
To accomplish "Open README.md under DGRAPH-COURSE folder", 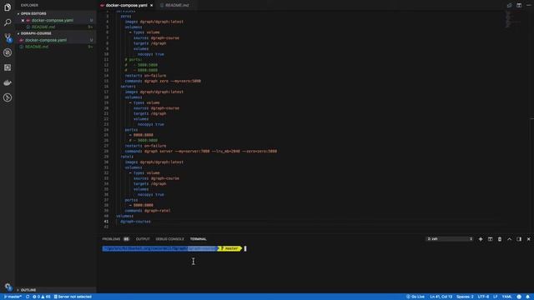I will [37, 47].
